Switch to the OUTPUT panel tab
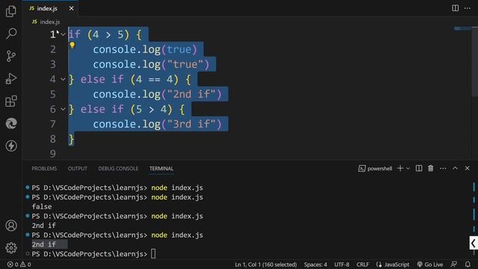478x269 pixels. (78, 169)
